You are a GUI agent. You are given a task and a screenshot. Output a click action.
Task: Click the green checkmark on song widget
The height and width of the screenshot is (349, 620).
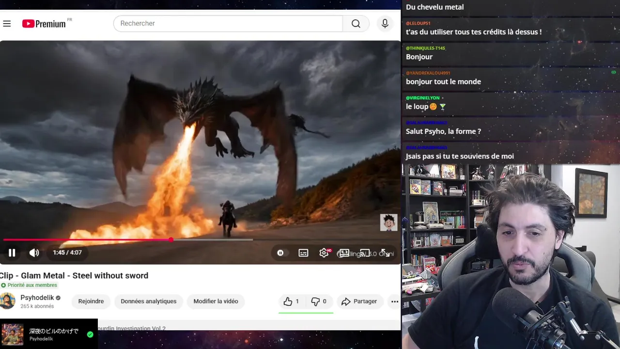coord(90,334)
